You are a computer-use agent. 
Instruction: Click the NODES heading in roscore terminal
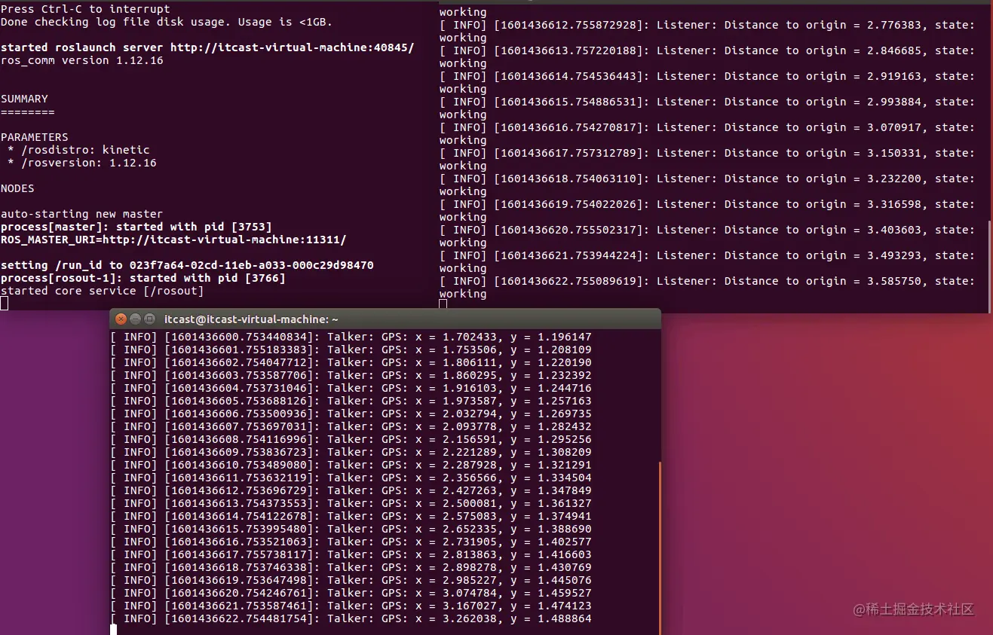pyautogui.click(x=17, y=188)
